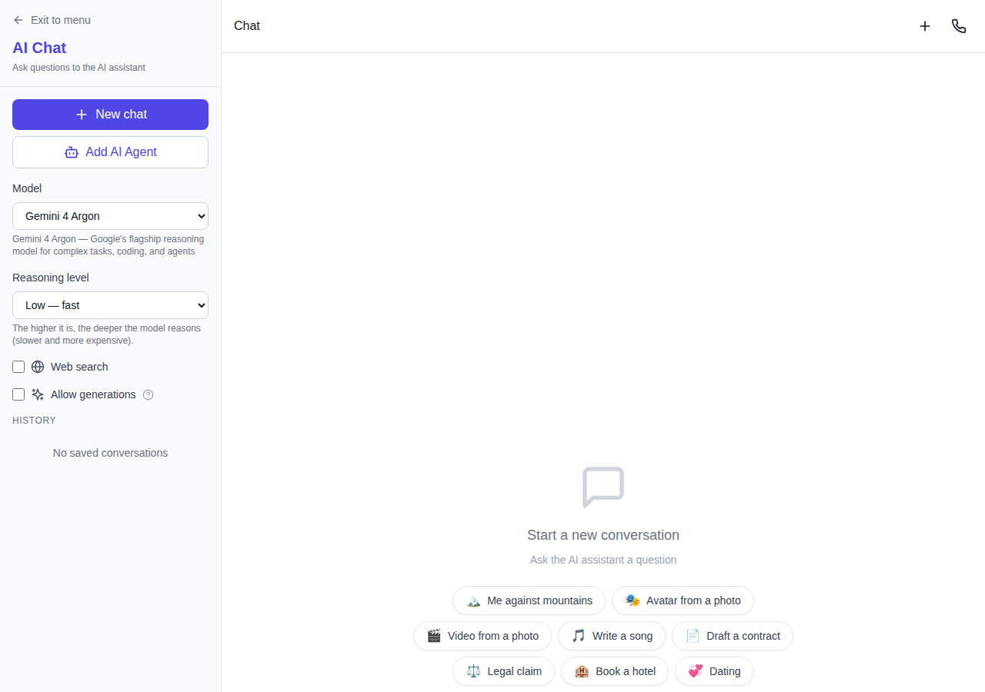Click the globe icon beside Web search

click(38, 367)
